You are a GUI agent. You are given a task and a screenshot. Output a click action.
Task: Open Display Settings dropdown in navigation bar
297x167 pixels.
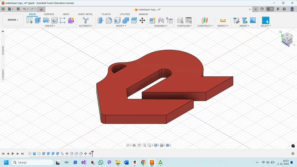156,145
